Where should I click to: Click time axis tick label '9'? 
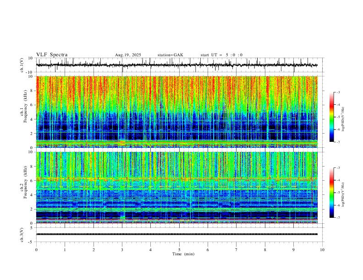coord(293,250)
